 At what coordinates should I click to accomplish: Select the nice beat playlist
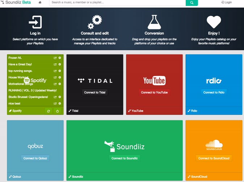tap(14, 104)
